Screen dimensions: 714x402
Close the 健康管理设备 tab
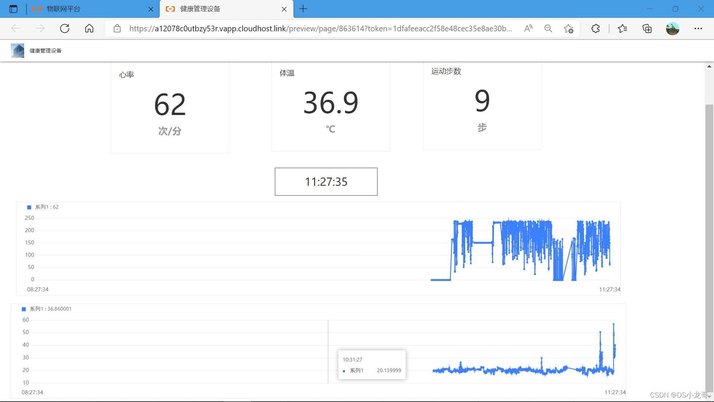pos(284,9)
